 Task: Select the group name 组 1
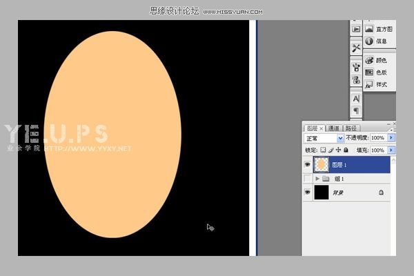339,179
